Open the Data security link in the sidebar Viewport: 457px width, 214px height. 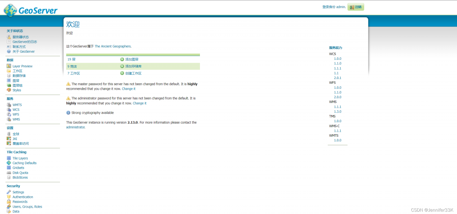pos(16,212)
